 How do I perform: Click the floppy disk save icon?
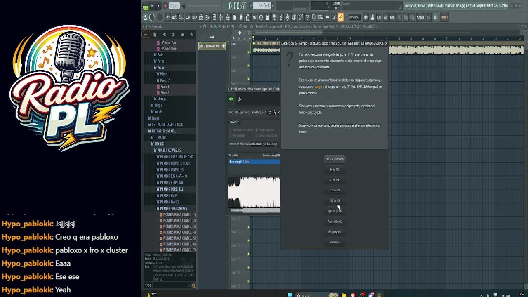267,17
